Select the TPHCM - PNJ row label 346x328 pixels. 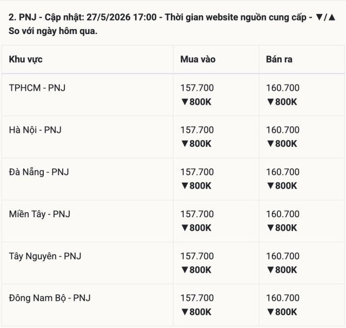[37, 88]
